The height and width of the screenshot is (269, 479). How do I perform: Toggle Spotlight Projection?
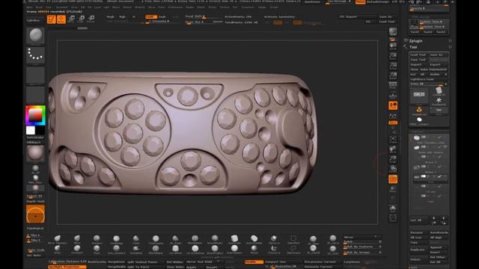[67, 267]
